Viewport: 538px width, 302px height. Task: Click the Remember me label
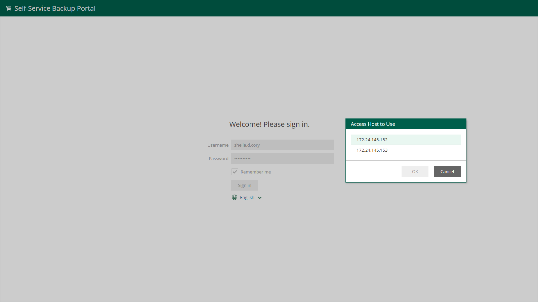coord(256,172)
